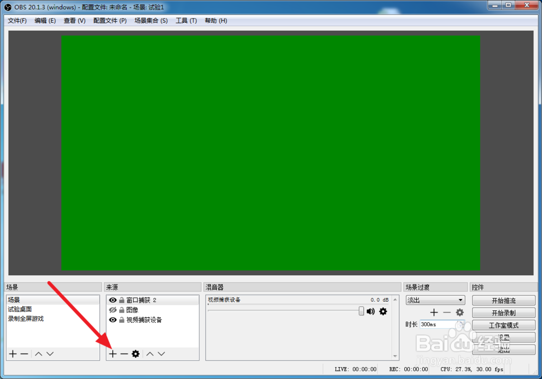Remove scene transition with minus icon
Image resolution: width=542 pixels, height=379 pixels.
point(447,312)
